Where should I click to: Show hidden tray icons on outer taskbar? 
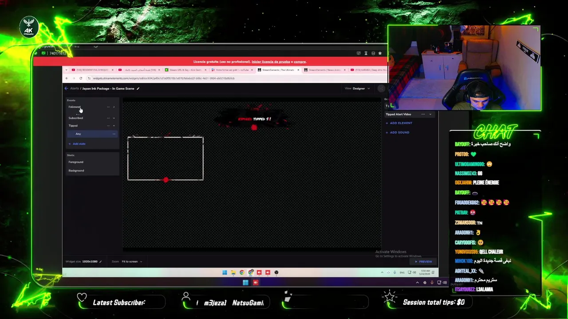417,282
